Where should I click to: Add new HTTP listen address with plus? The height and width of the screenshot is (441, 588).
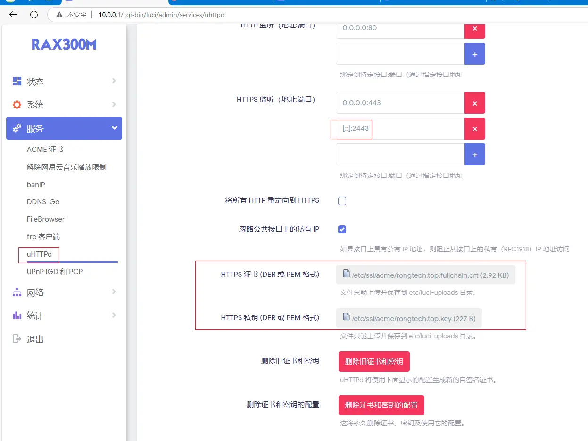click(475, 54)
